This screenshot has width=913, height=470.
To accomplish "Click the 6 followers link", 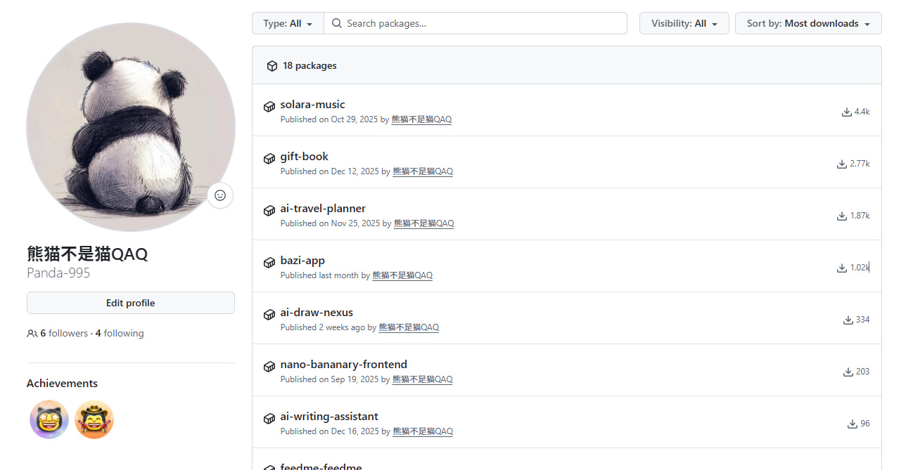I will click(64, 334).
